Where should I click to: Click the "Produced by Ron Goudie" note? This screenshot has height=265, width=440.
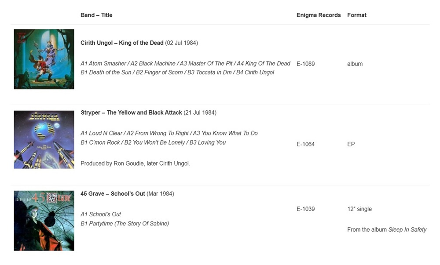[x=135, y=163]
